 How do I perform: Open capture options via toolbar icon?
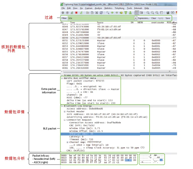pos(67,13)
